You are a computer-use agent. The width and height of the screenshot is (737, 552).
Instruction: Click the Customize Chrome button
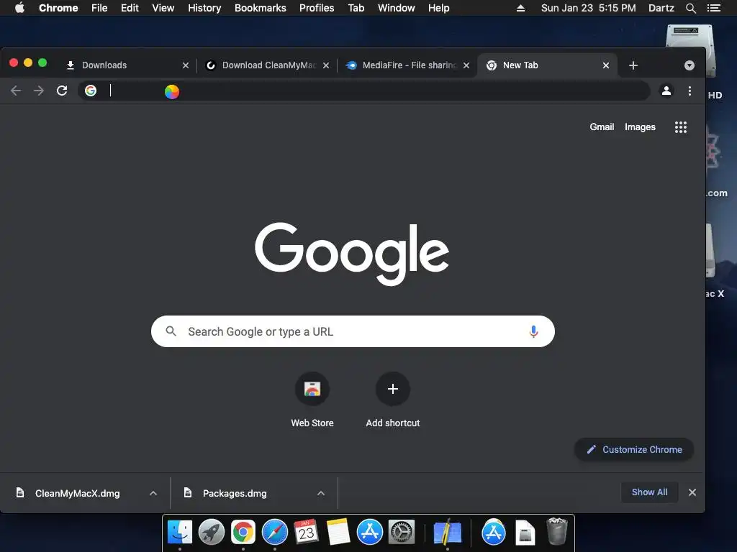[x=633, y=450]
